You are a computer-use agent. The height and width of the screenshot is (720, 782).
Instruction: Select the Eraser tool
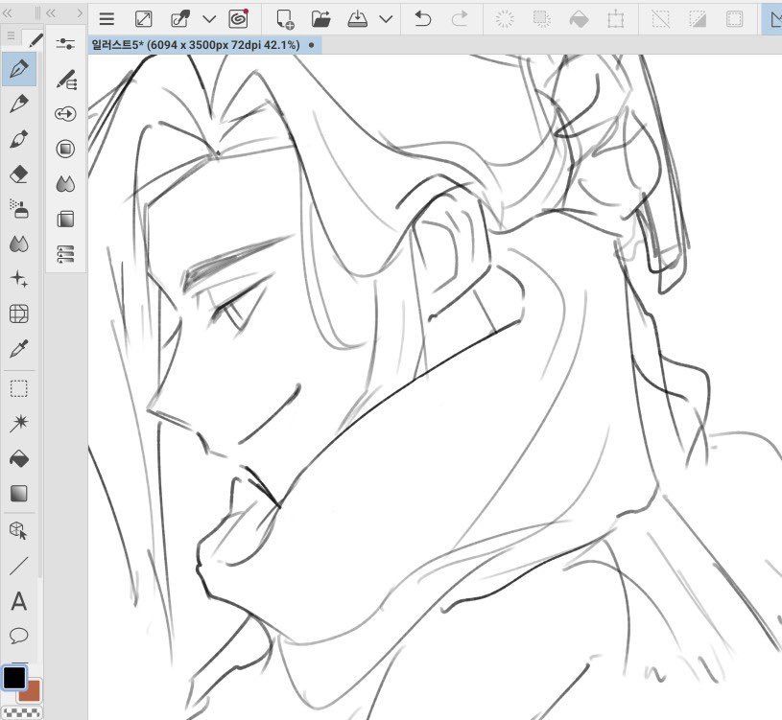[x=18, y=174]
